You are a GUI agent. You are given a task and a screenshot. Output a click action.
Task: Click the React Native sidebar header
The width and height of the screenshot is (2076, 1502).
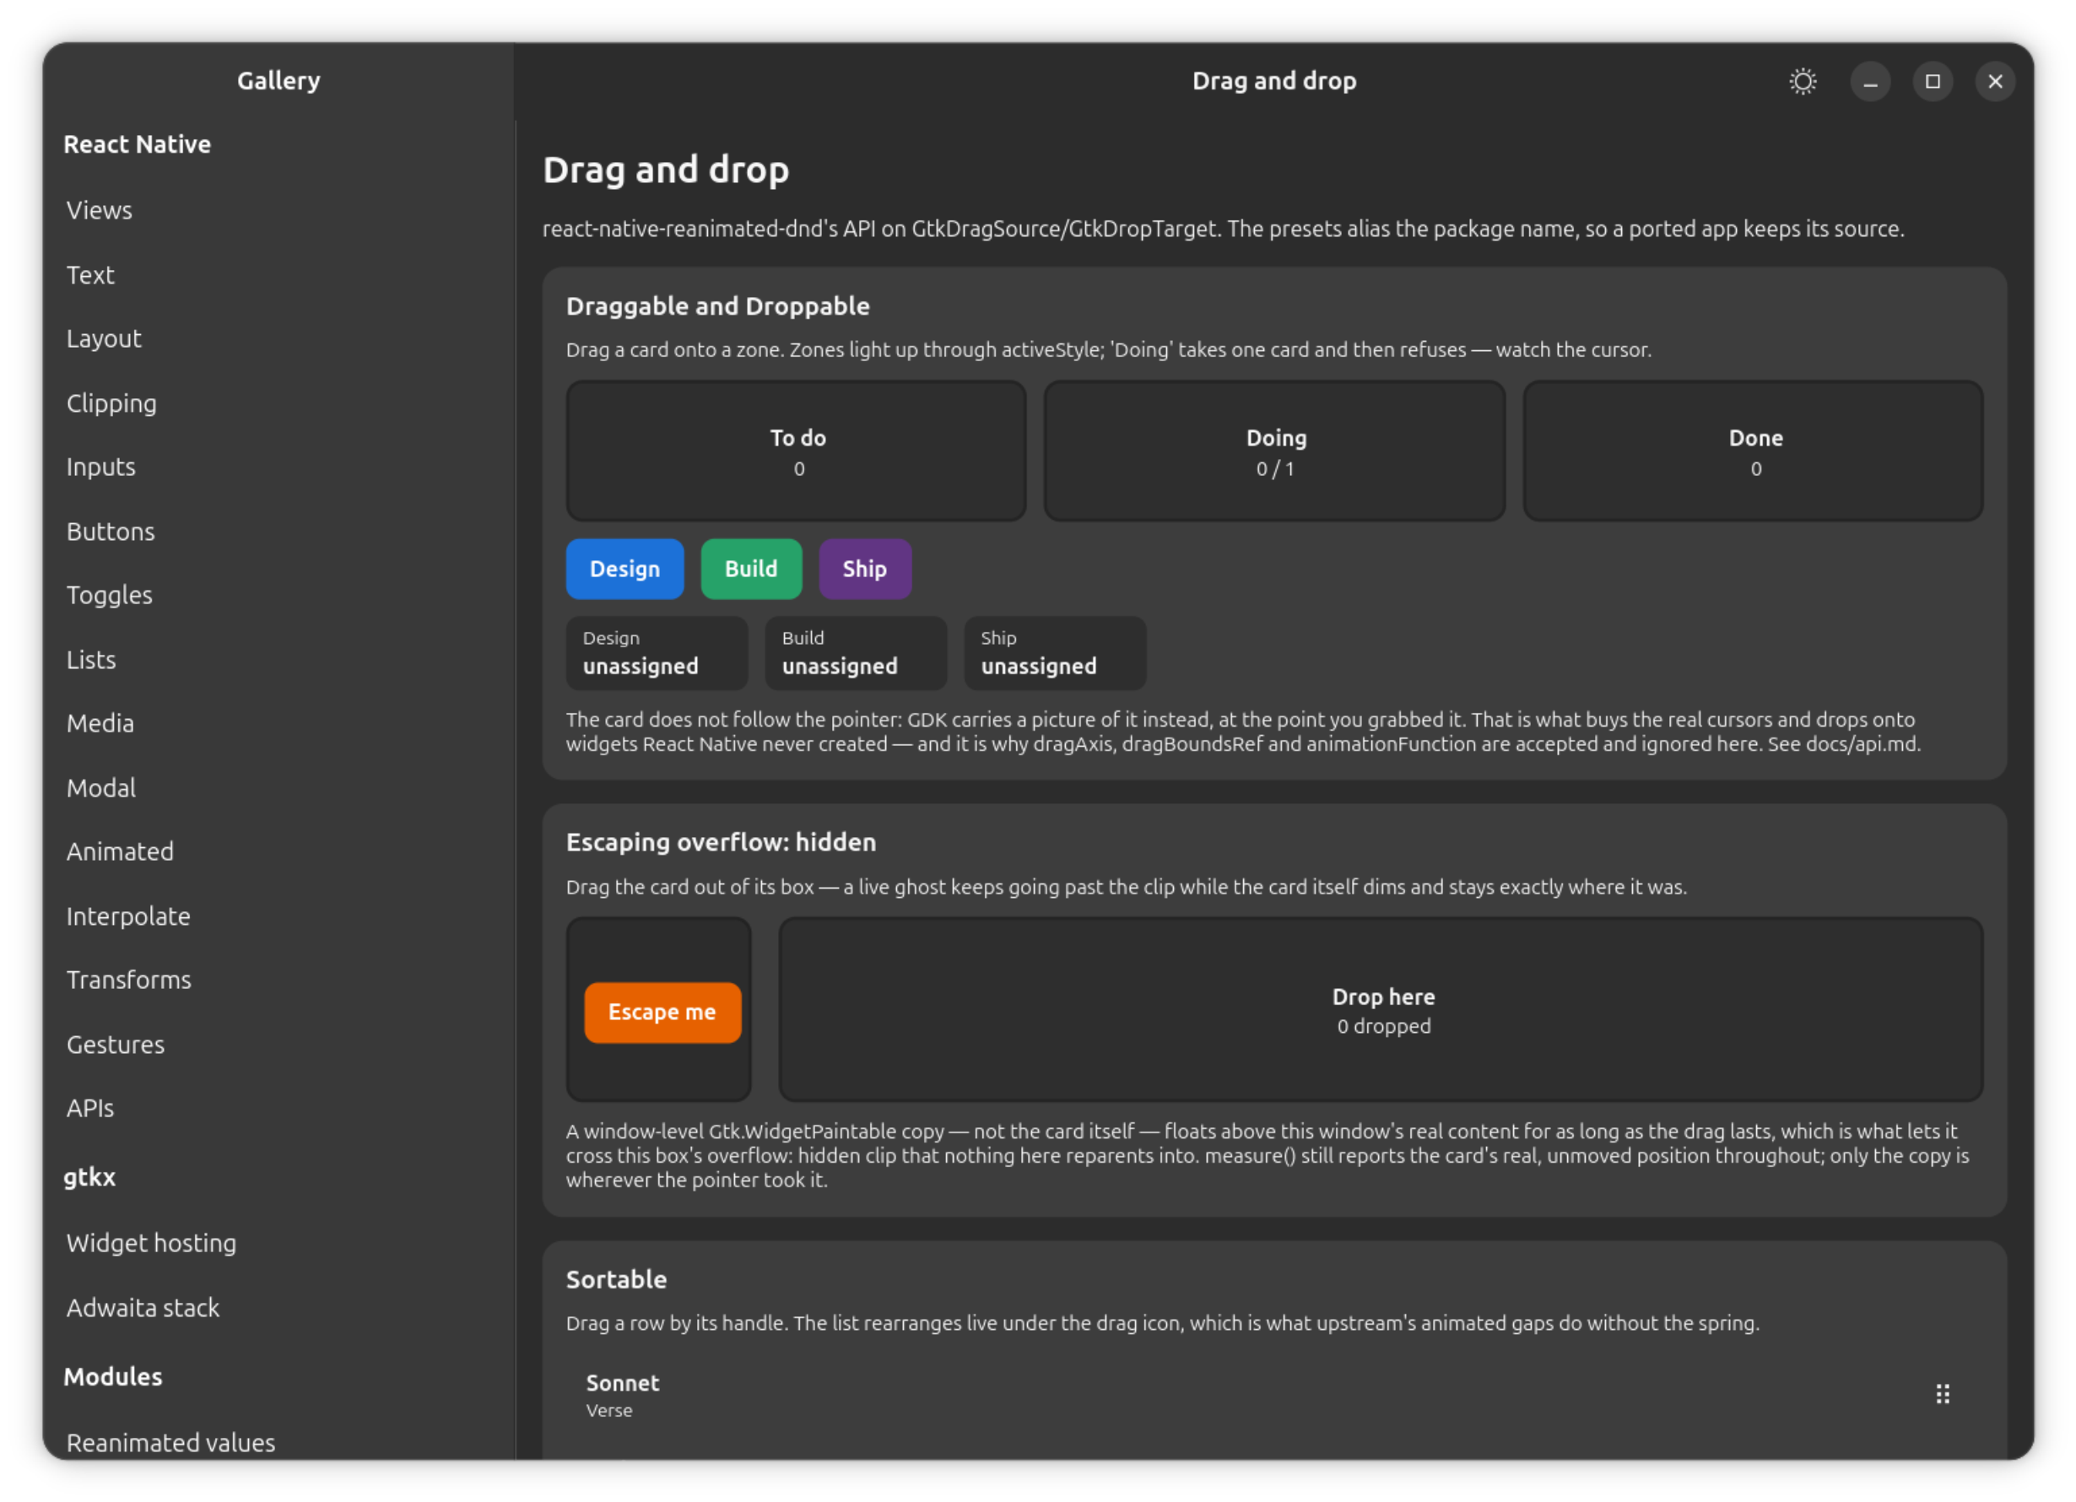[138, 143]
